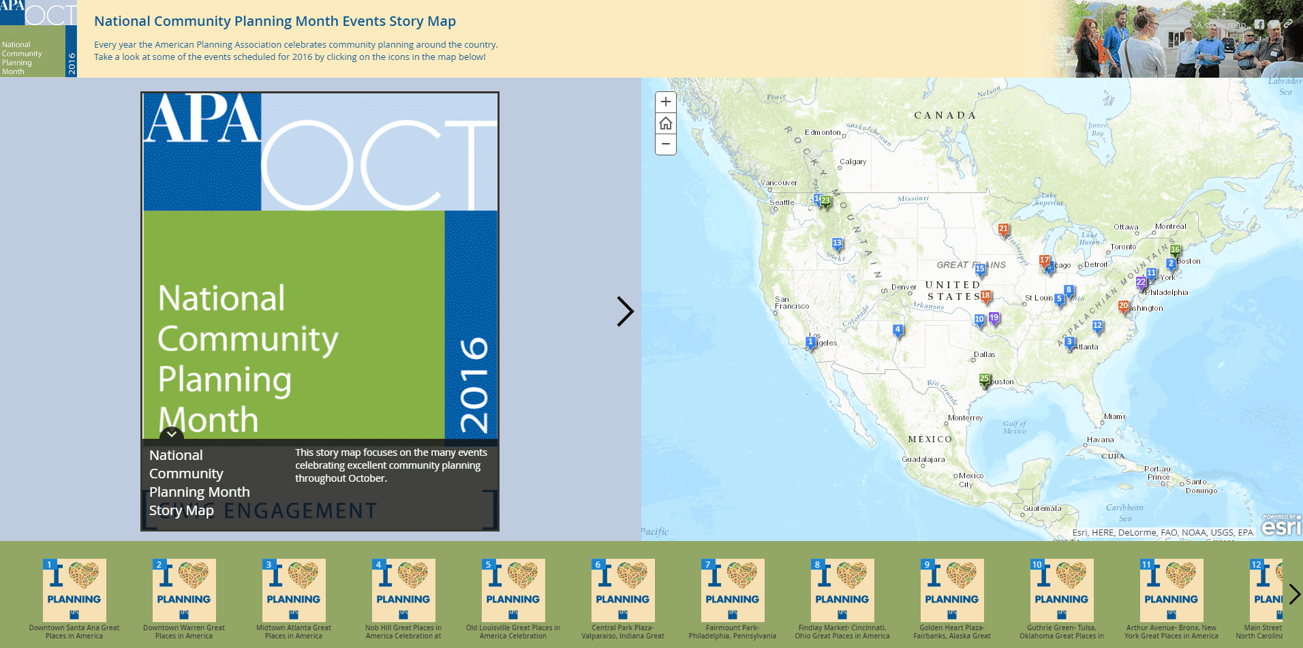The height and width of the screenshot is (648, 1303).
Task: Select map marker 3 near Atlanta
Action: coord(1069,343)
